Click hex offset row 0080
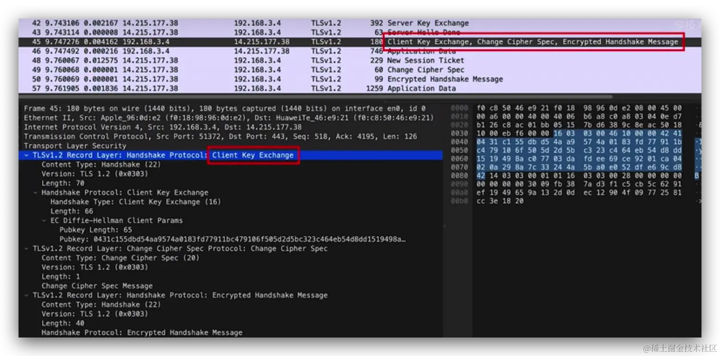 coord(459,176)
